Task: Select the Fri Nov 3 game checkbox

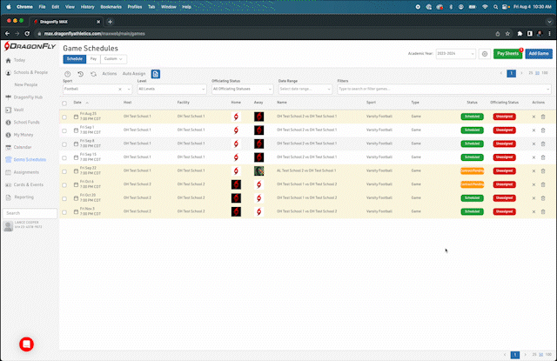Action: tap(64, 211)
